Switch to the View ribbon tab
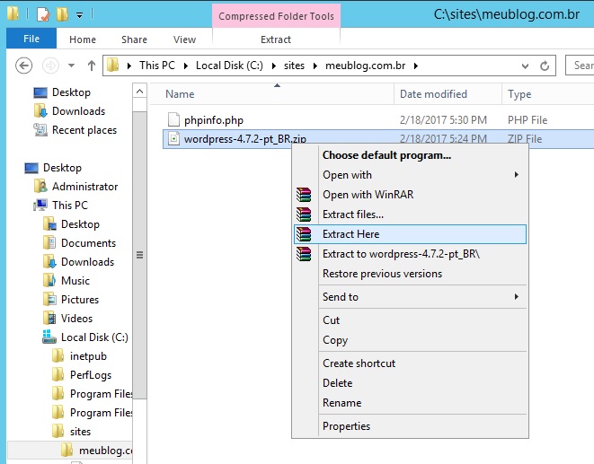This screenshot has height=464, width=594. coord(184,39)
